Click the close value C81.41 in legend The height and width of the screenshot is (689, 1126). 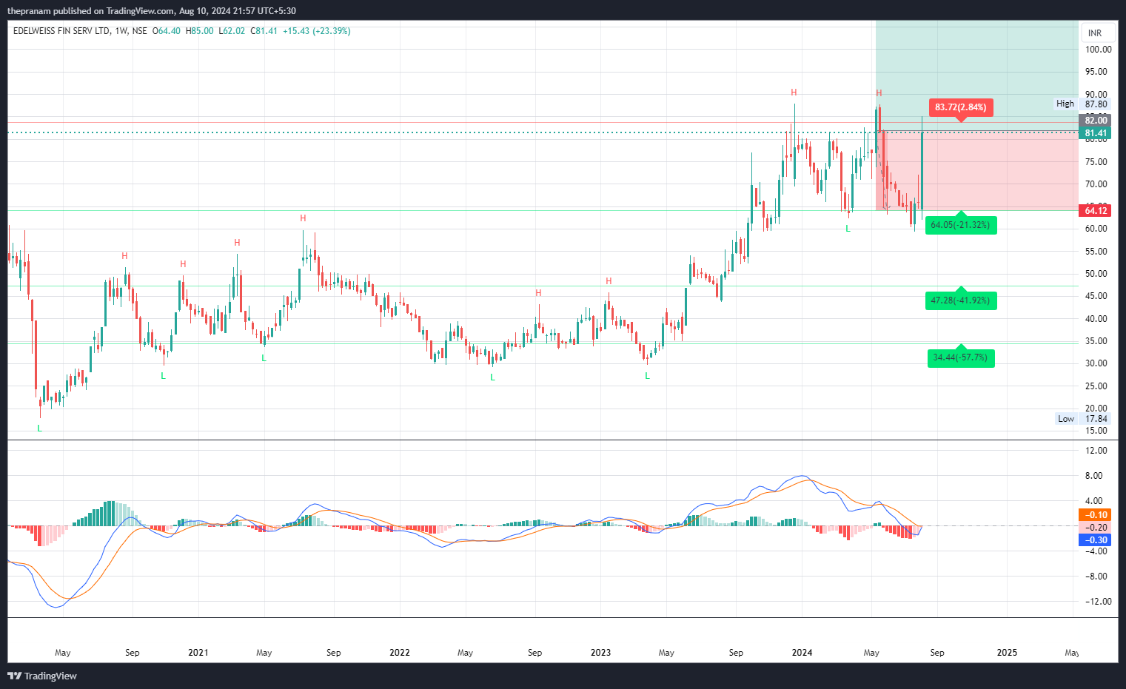click(264, 31)
